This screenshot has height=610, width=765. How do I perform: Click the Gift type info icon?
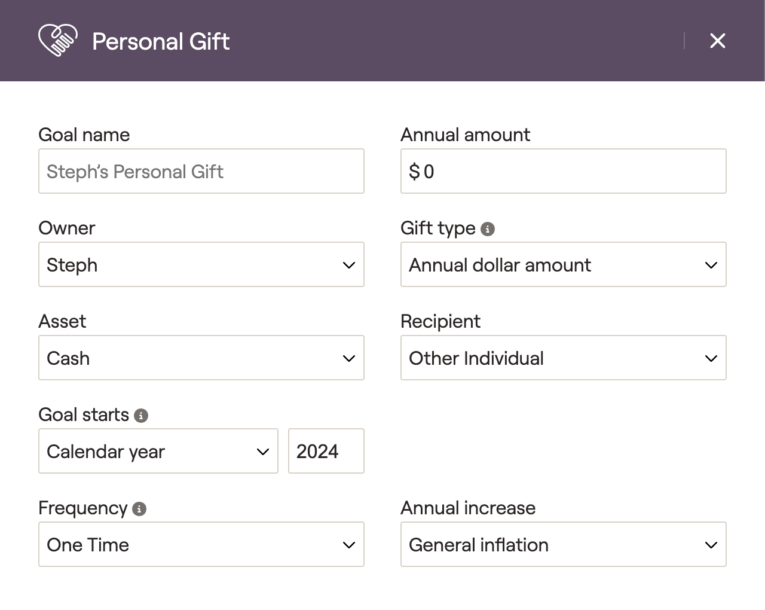(x=488, y=229)
